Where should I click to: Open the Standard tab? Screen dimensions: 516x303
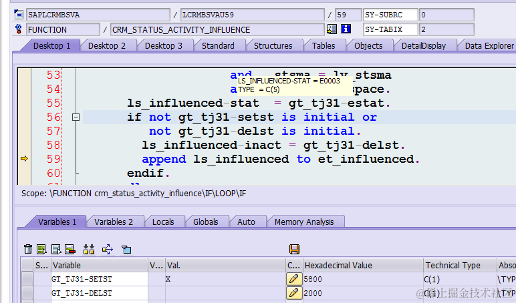pyautogui.click(x=218, y=45)
